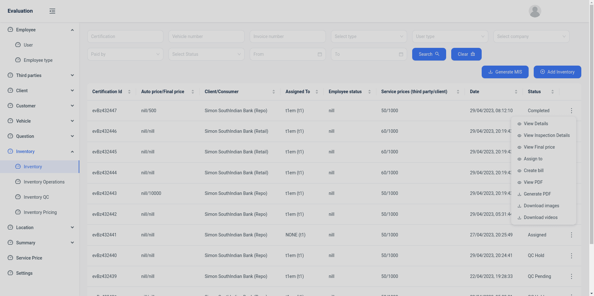This screenshot has width=594, height=296.
Task: Sort the Status column
Action: point(552,92)
